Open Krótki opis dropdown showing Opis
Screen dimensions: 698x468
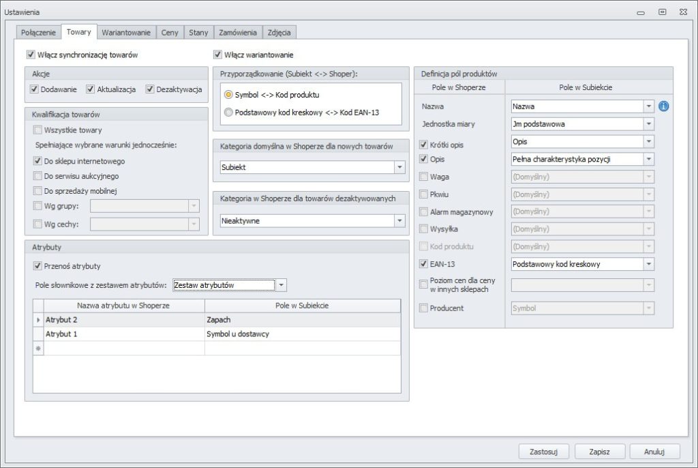[x=649, y=141]
